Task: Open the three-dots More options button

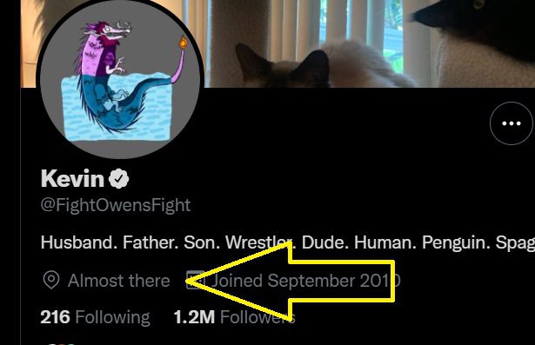Action: coord(512,123)
